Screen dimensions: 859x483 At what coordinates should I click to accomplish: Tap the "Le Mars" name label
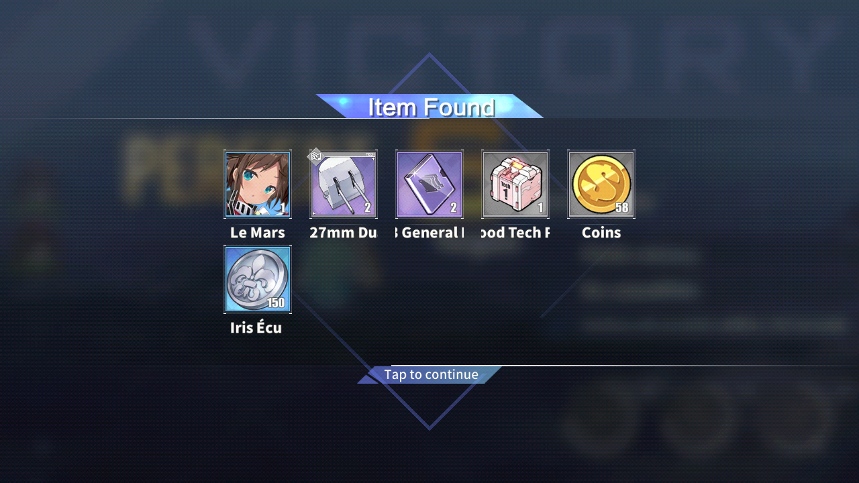click(x=258, y=233)
